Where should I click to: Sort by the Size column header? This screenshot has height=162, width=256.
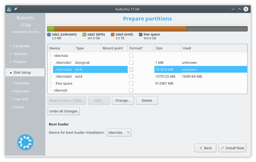coord(167,48)
